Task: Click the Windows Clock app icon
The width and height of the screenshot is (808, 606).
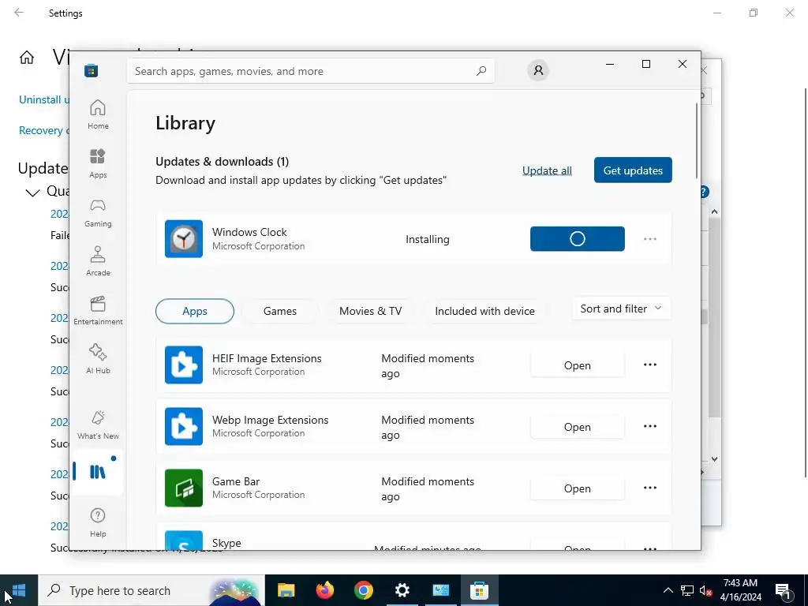Action: [x=184, y=238]
